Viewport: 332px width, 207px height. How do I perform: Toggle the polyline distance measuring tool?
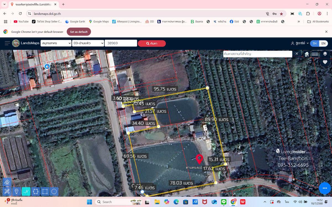click(x=26, y=191)
